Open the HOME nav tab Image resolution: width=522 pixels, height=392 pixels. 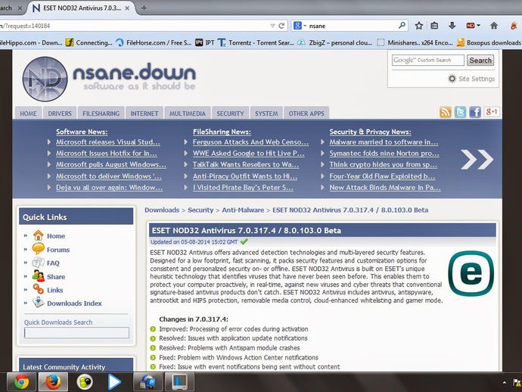28,114
